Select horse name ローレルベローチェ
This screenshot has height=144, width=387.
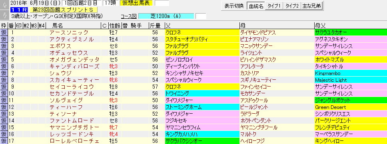tap(74, 141)
